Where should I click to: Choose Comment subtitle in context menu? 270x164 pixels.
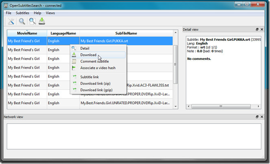[98, 61]
